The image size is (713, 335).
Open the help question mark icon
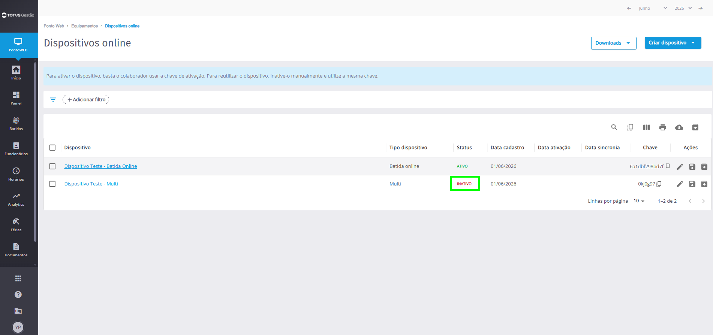point(18,295)
